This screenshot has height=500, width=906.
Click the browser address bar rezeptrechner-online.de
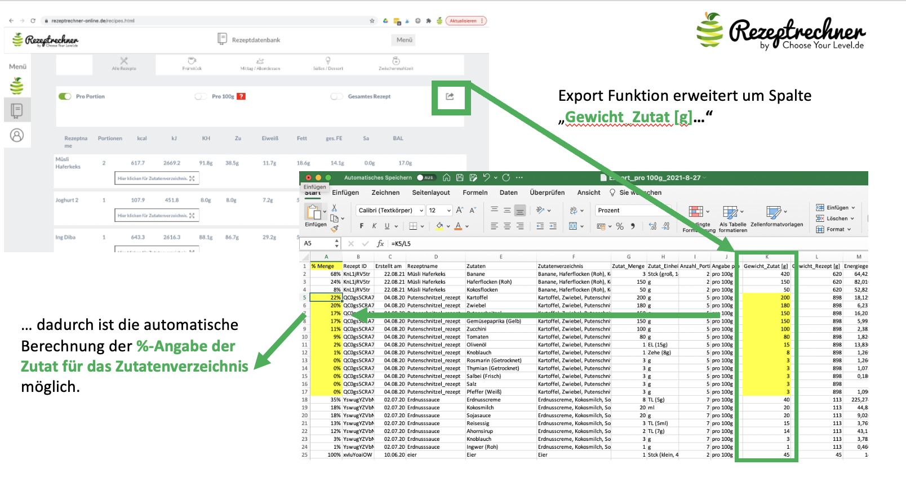pos(208,21)
